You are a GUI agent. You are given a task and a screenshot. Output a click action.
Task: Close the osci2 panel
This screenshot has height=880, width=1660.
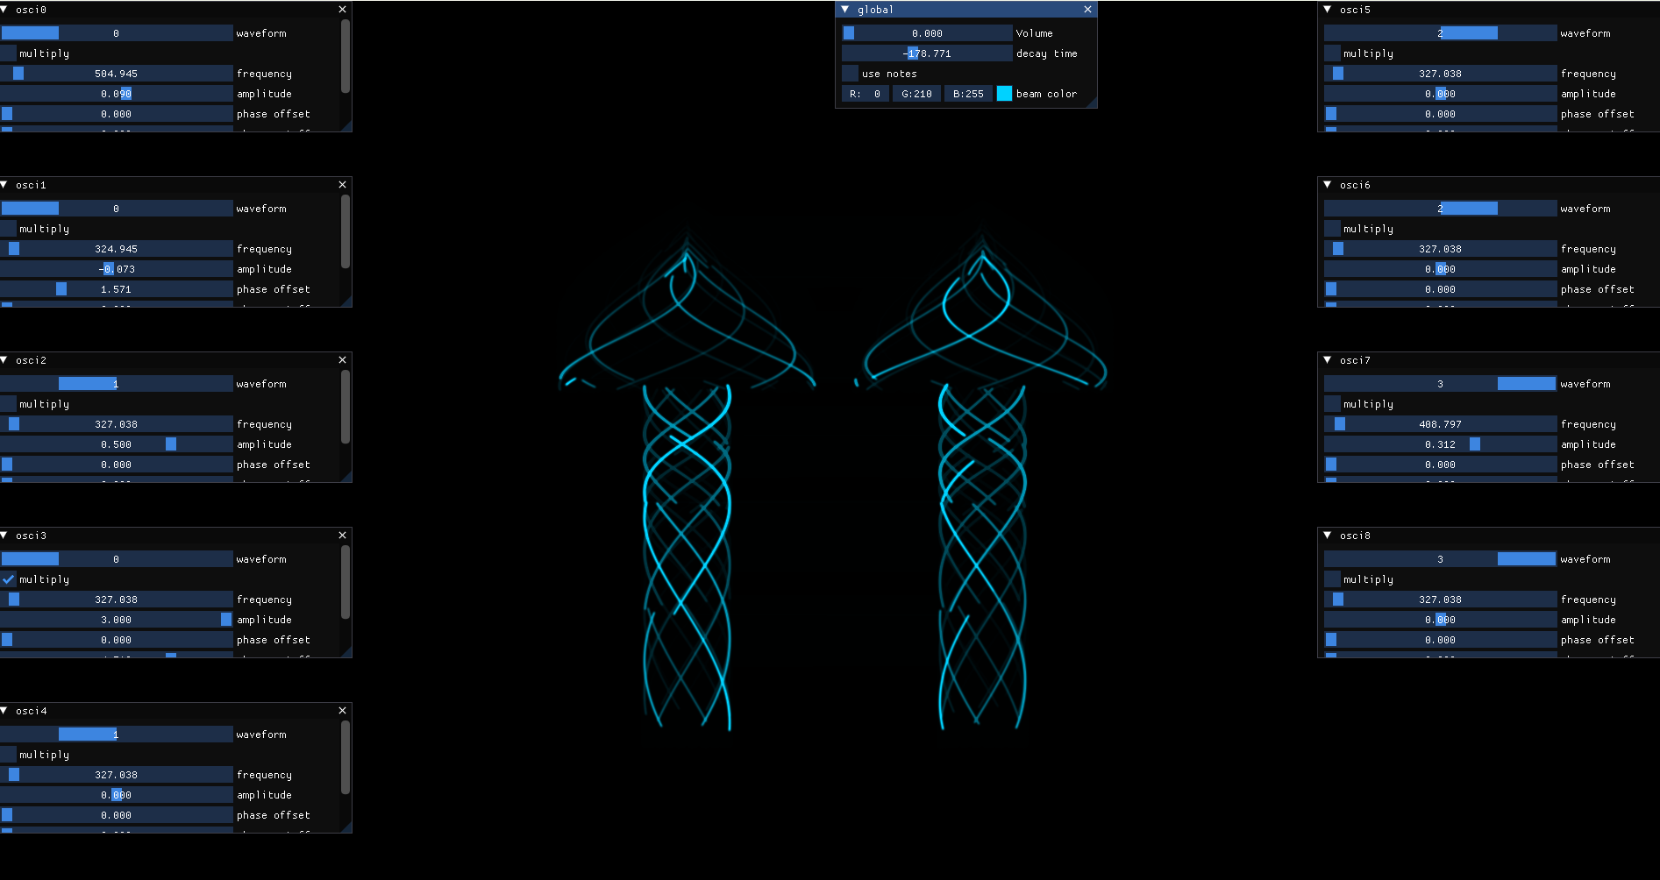342,360
